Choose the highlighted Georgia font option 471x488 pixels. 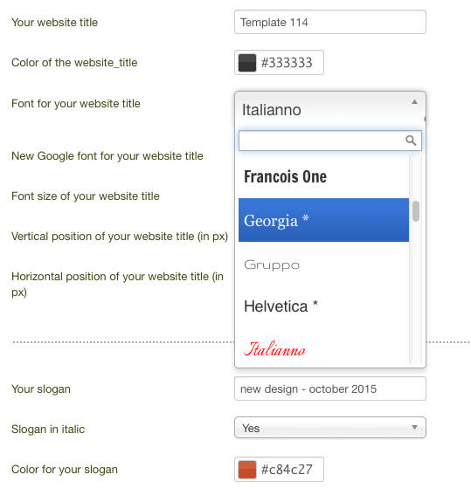[323, 220]
